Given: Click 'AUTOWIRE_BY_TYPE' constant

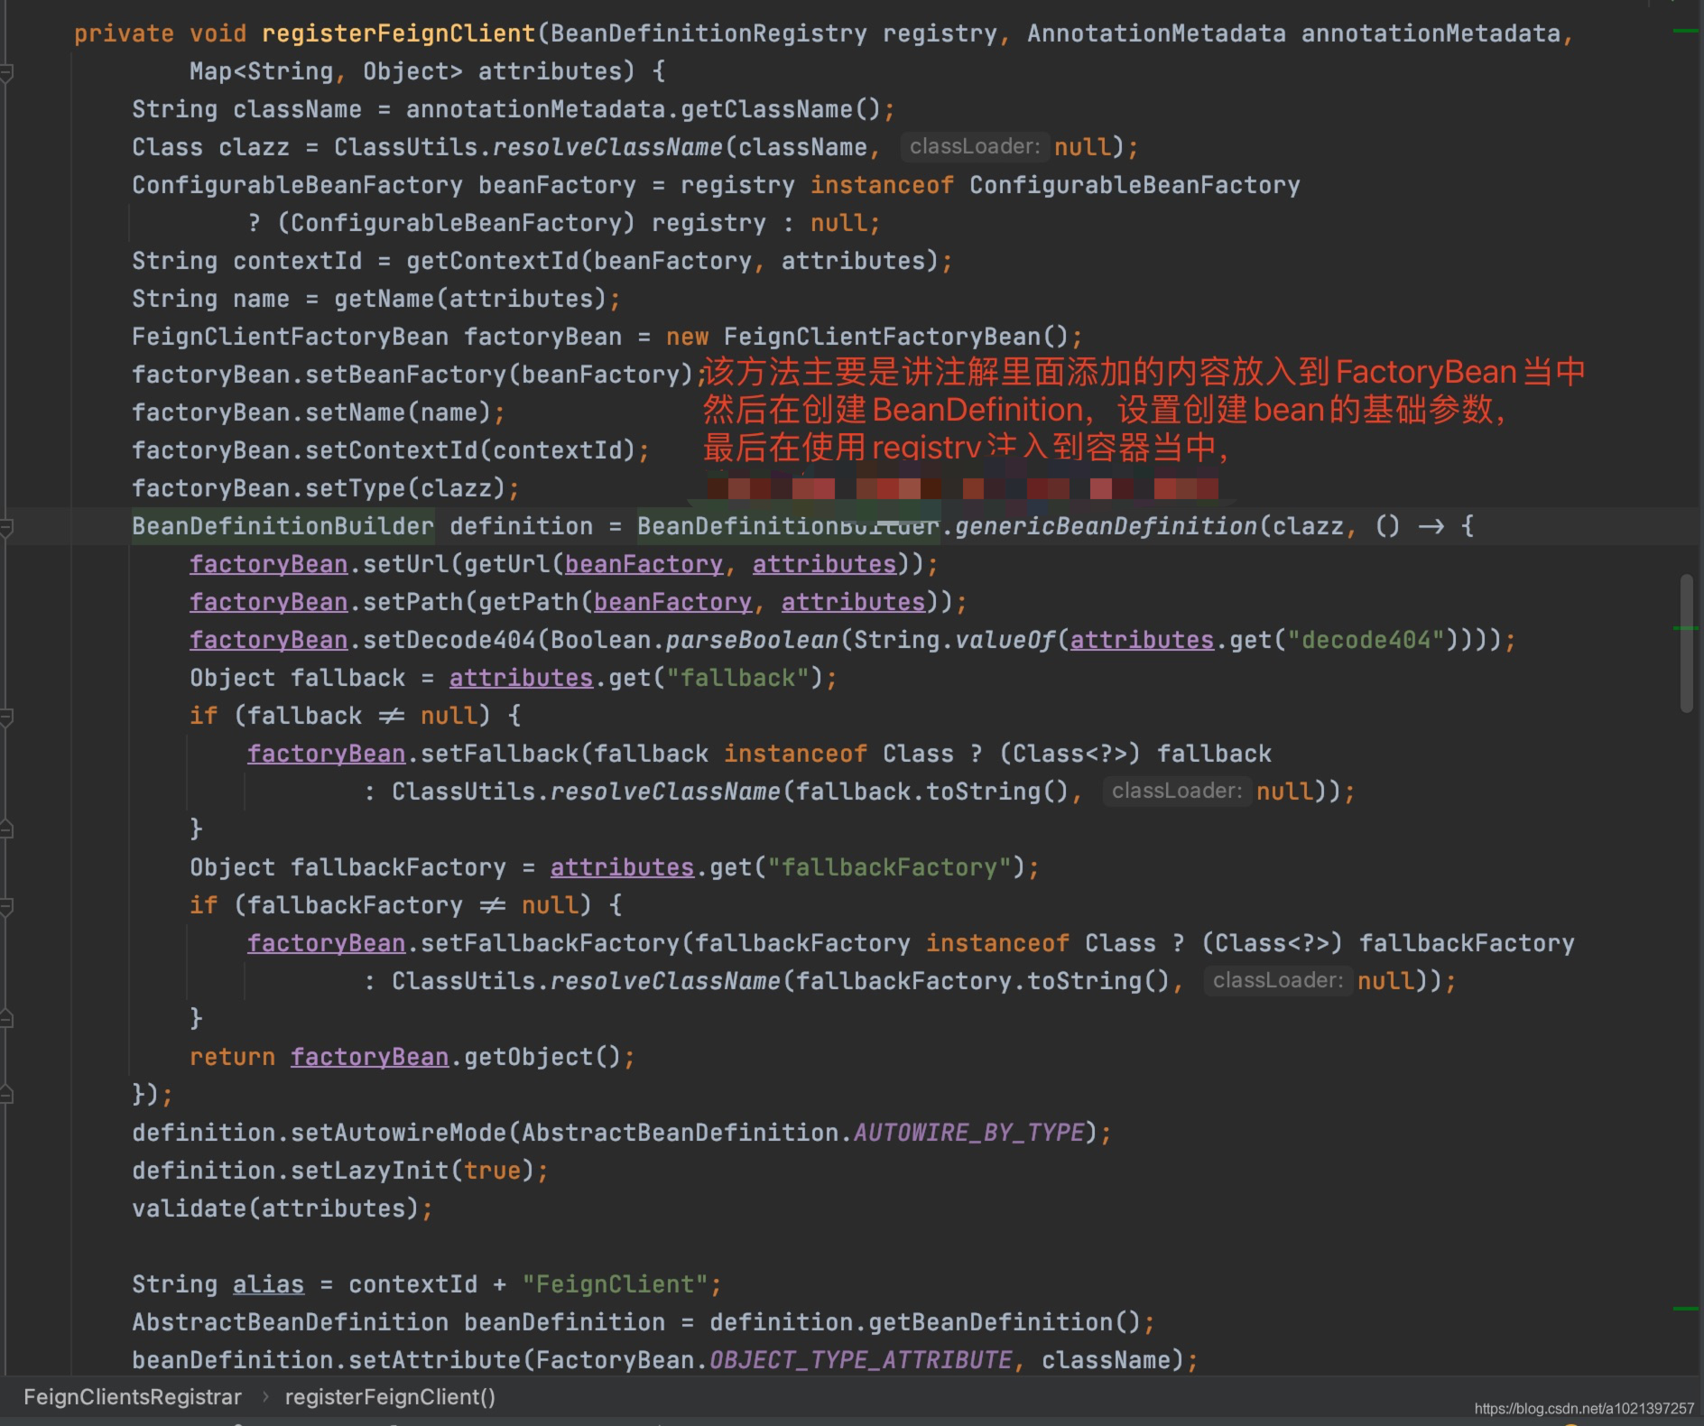Looking at the screenshot, I should [968, 1133].
